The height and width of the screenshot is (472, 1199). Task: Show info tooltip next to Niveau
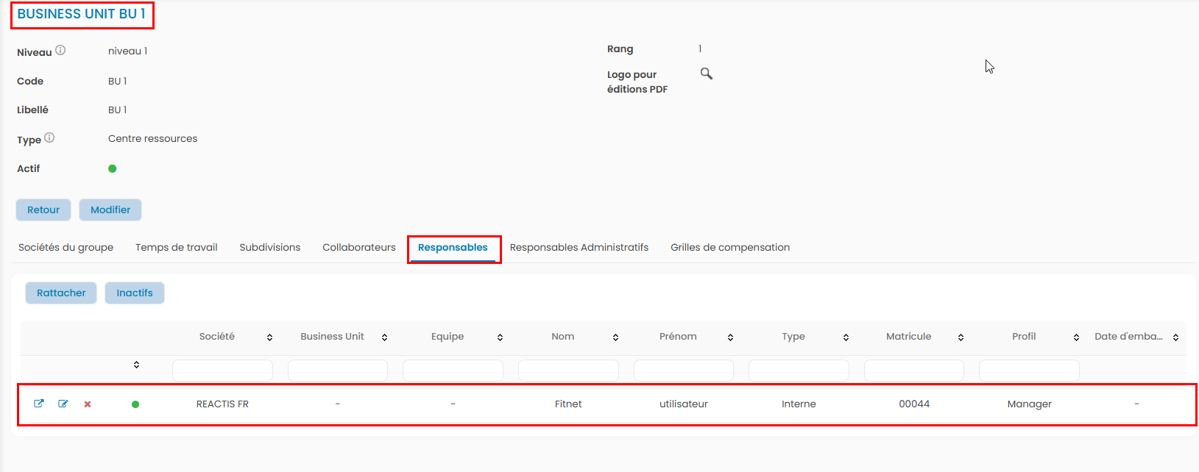[60, 51]
